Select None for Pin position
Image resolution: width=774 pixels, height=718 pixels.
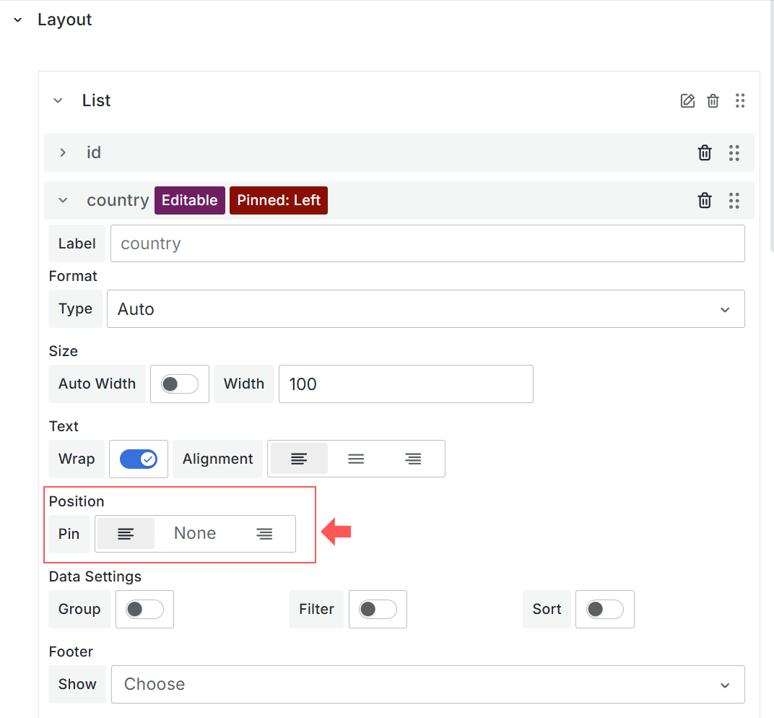(195, 534)
